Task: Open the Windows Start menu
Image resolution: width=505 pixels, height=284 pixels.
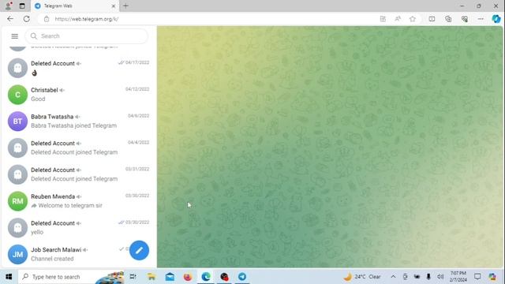Action: pyautogui.click(x=9, y=277)
